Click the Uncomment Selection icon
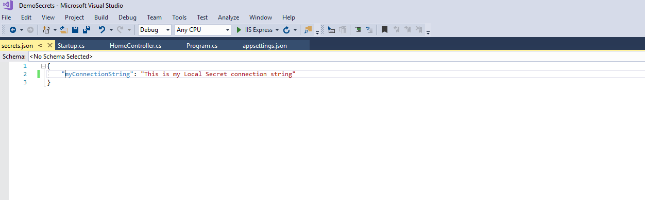Viewport: 645px width, 200px height. 369,30
